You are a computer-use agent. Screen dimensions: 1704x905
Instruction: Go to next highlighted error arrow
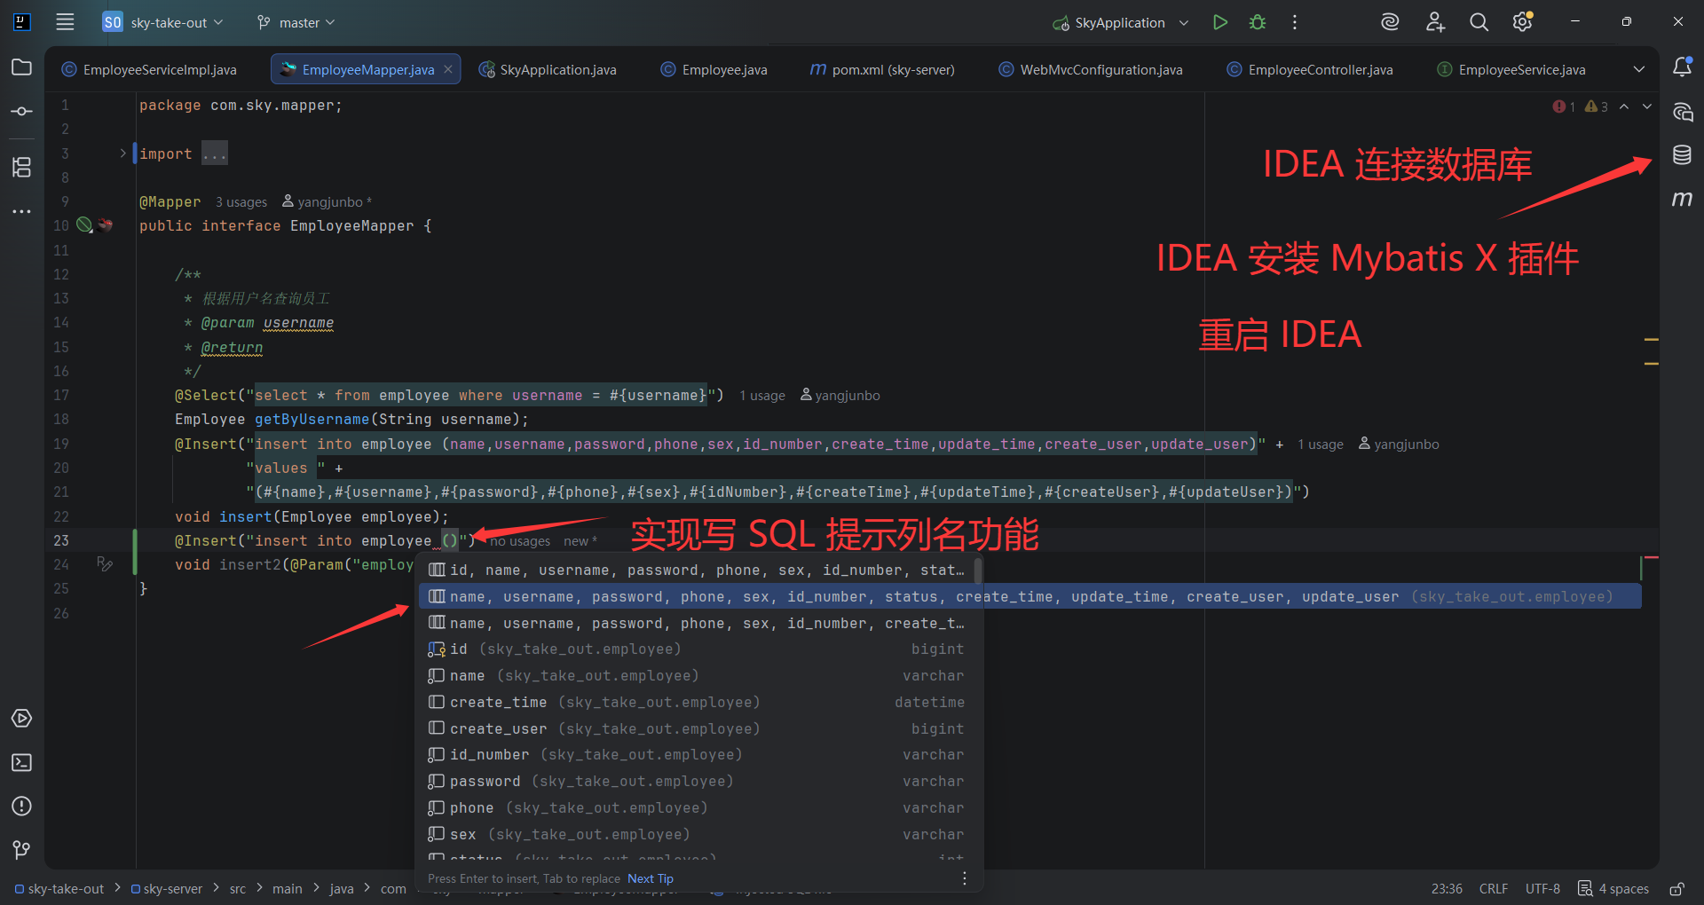1647,106
